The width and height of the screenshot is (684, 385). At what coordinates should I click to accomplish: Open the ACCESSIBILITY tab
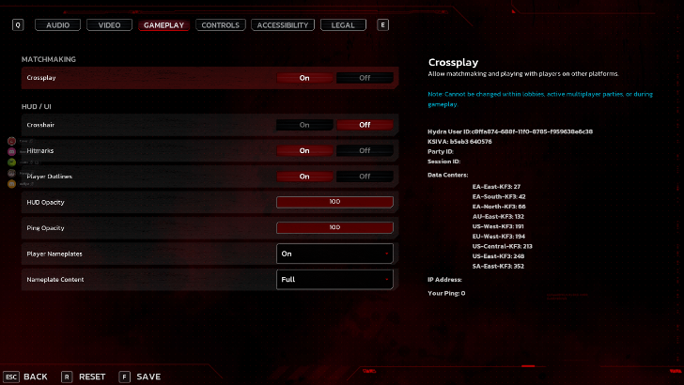coord(283,25)
